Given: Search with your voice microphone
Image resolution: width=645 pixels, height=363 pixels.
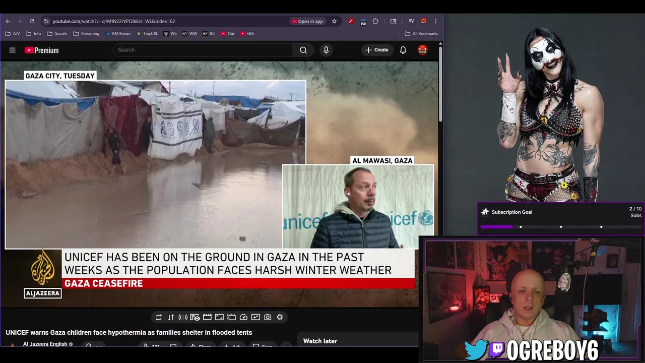Looking at the screenshot, I should pos(326,50).
